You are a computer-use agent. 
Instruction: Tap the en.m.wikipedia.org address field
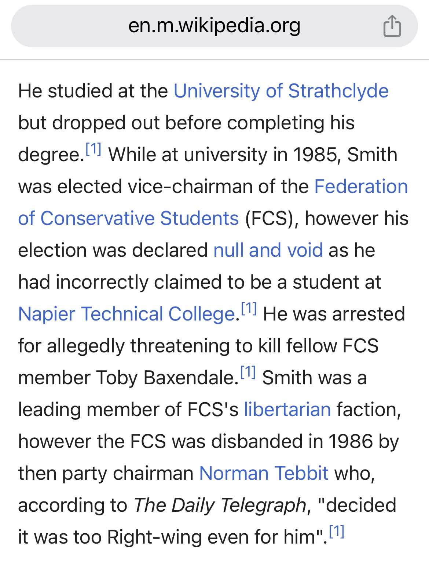[x=214, y=26]
